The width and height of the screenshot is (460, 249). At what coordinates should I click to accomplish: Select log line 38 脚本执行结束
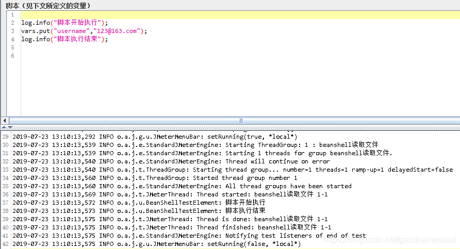point(139,210)
